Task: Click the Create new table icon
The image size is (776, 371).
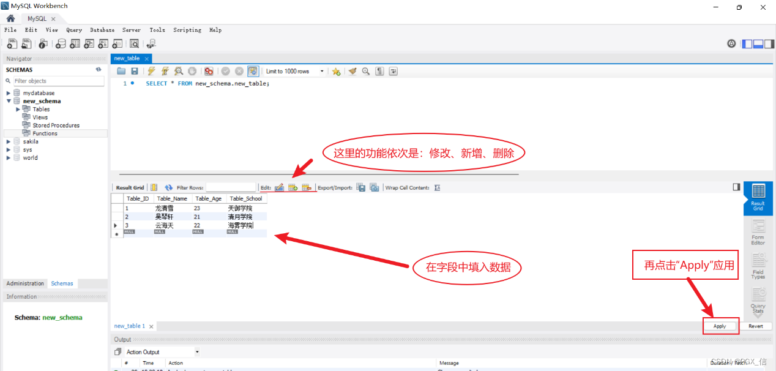Action: click(x=75, y=43)
